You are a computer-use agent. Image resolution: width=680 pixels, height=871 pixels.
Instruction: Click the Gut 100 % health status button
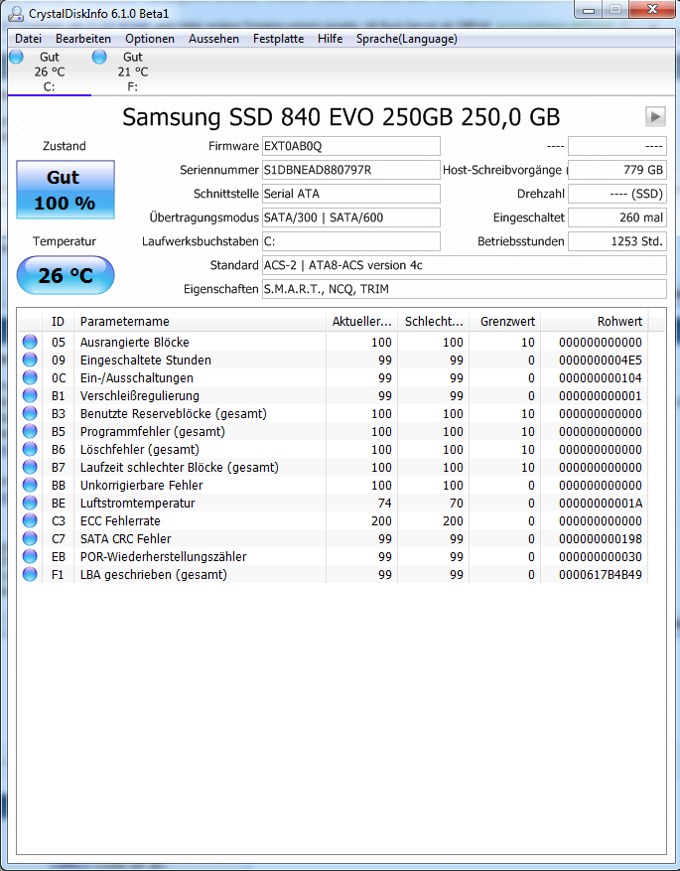click(x=65, y=190)
